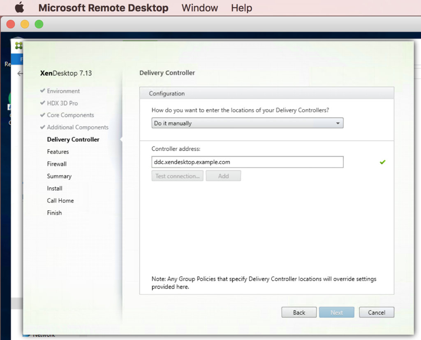Image resolution: width=421 pixels, height=340 pixels.
Task: Select the Install step
Action: (55, 189)
